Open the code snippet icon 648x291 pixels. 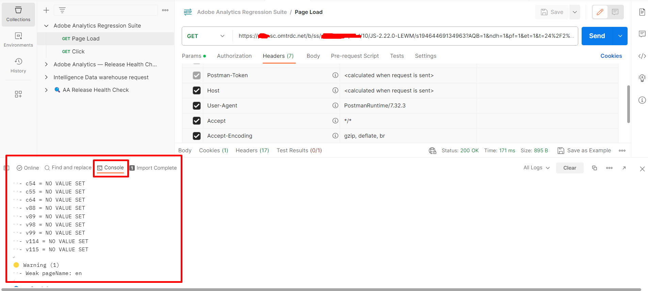(642, 56)
